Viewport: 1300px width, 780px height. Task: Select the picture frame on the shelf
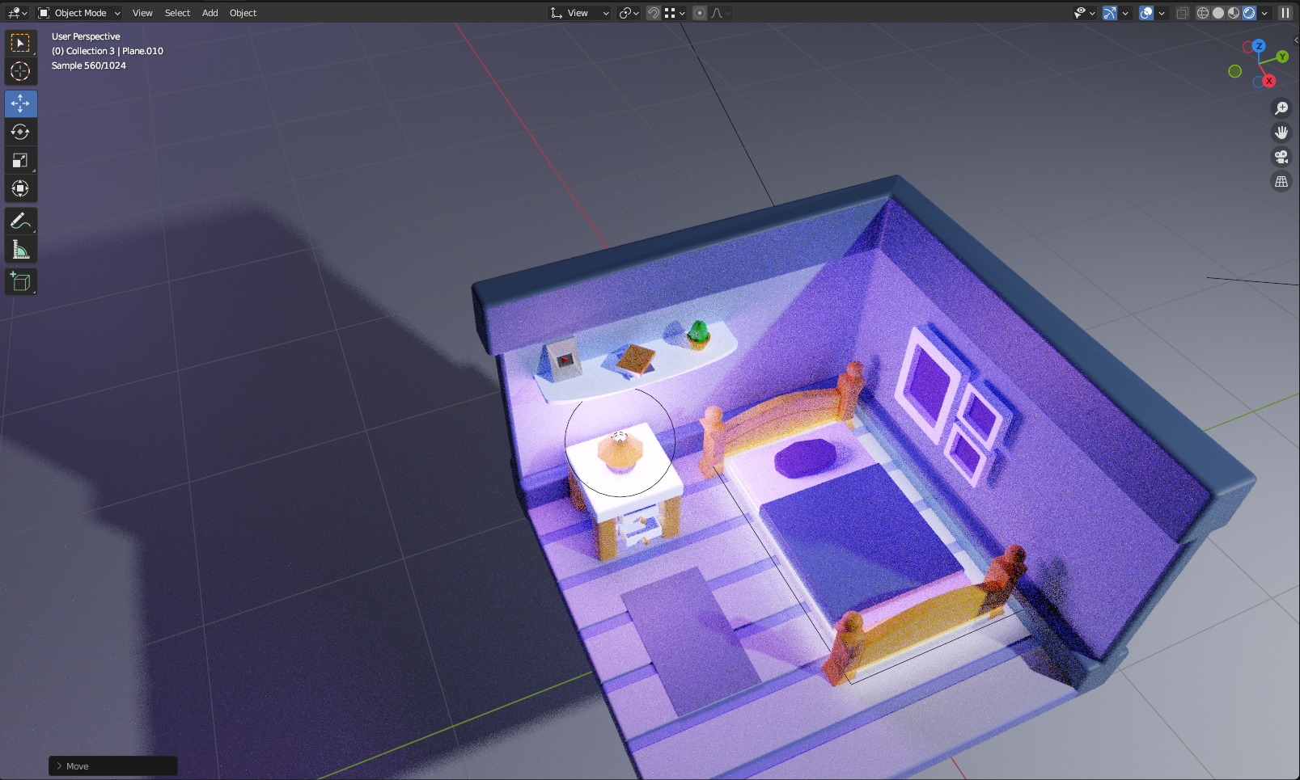562,360
